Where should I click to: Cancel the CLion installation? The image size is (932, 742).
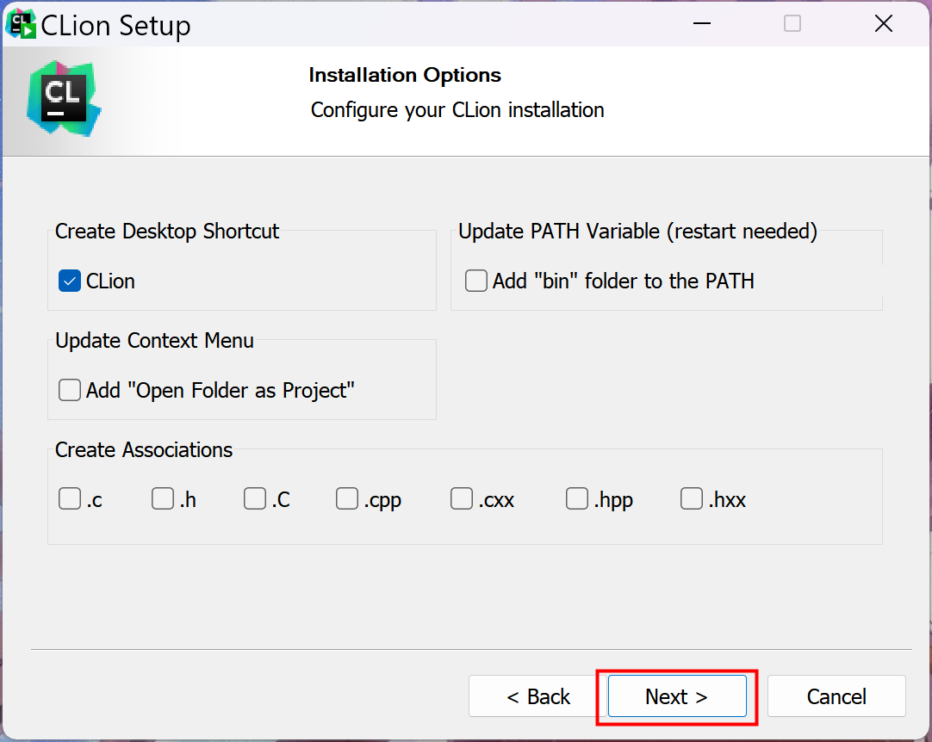836,696
